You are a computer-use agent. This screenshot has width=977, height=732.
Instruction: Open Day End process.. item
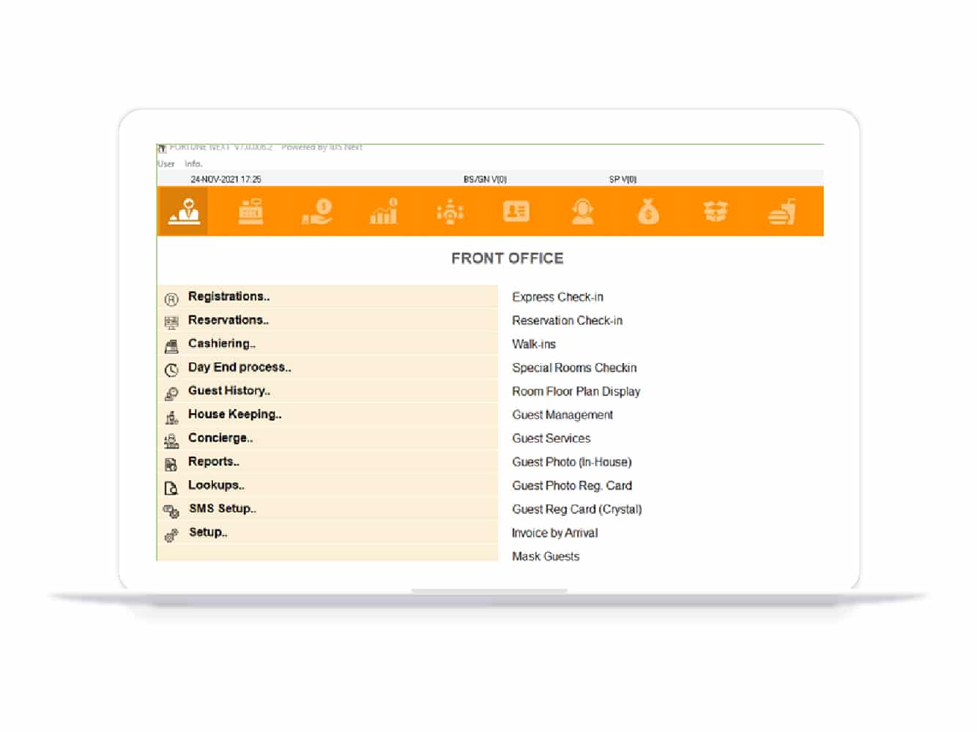coord(239,367)
